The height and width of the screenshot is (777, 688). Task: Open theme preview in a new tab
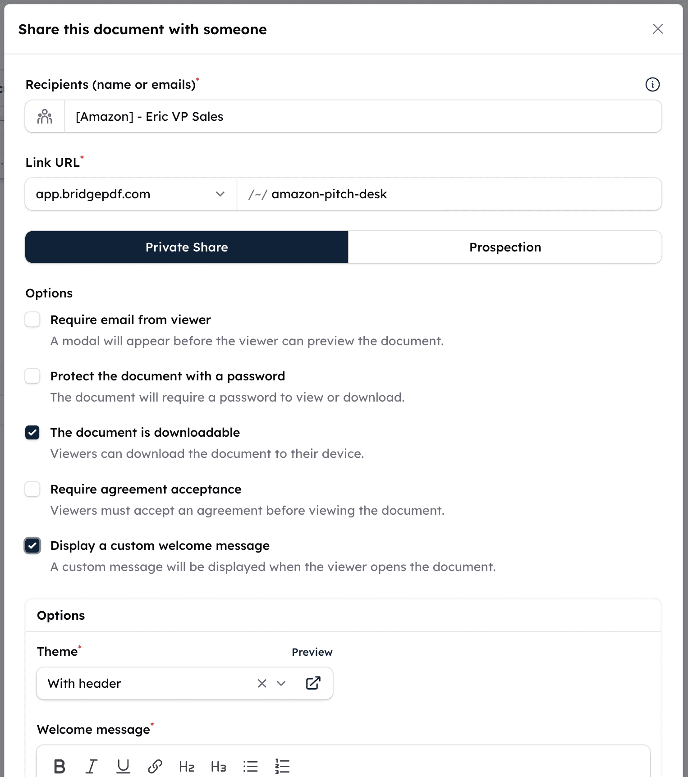(313, 683)
